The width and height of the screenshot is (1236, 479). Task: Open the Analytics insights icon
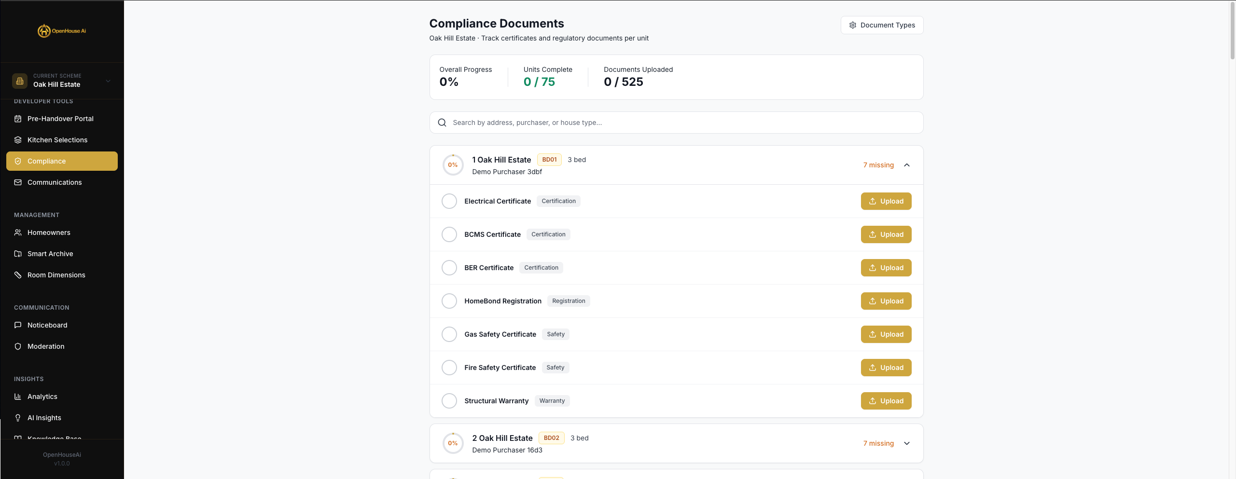pos(17,396)
